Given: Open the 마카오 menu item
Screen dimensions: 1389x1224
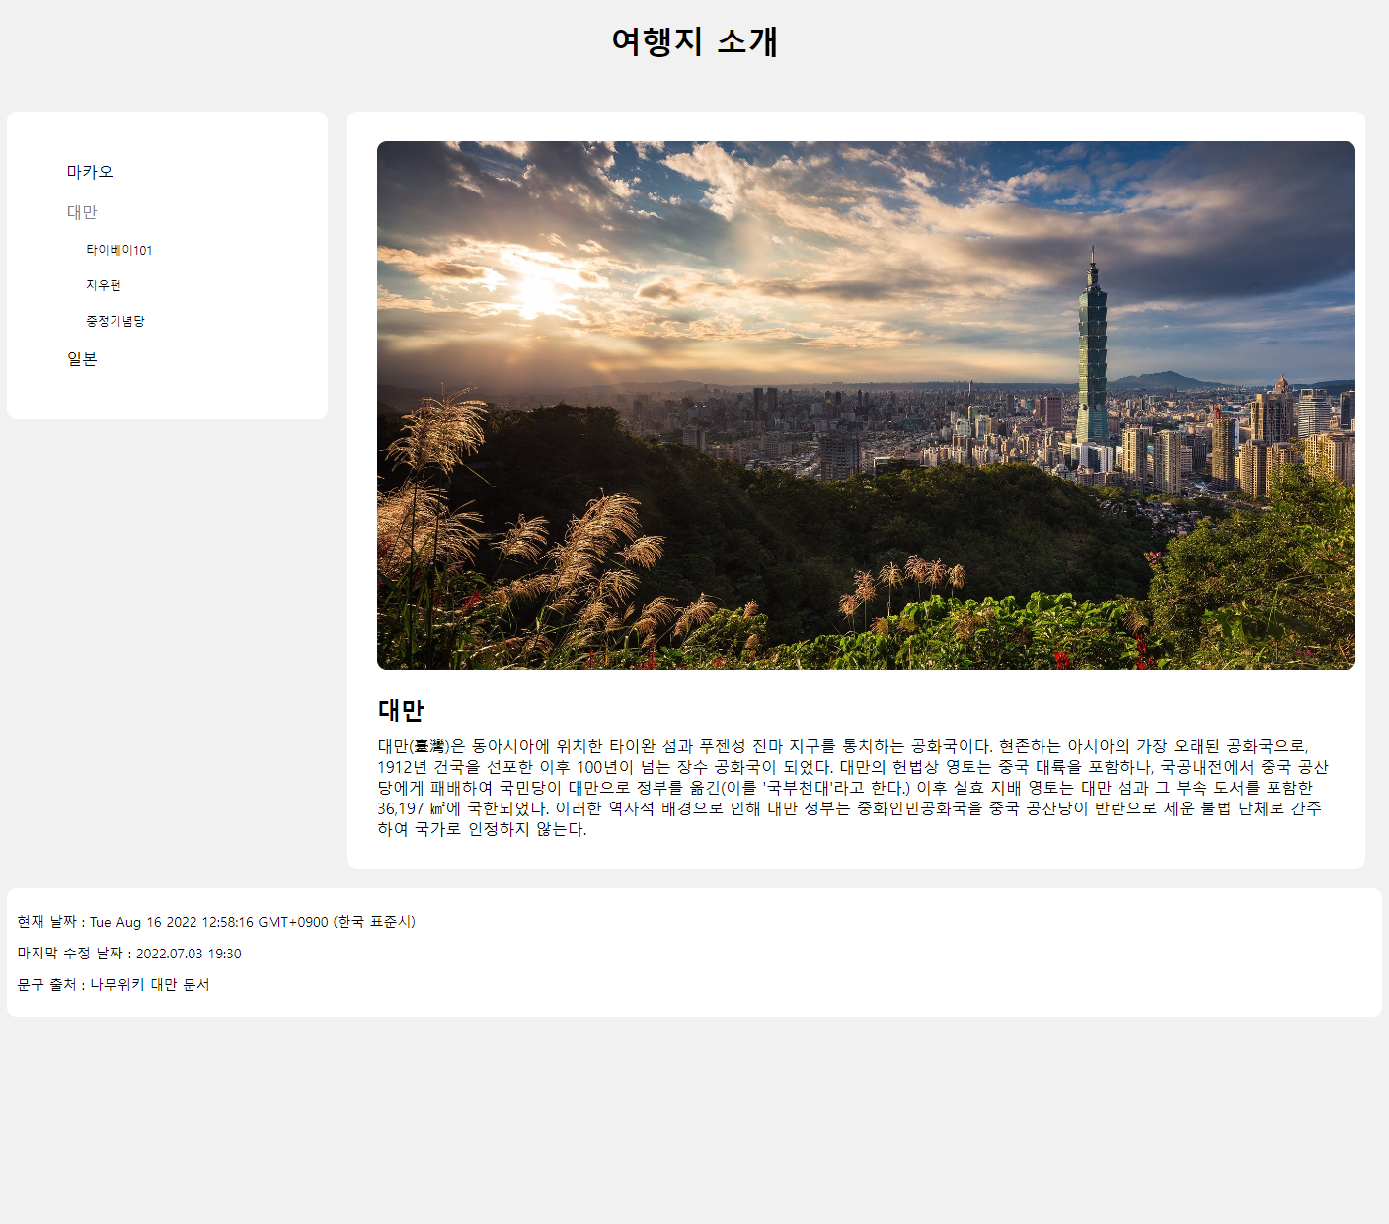Looking at the screenshot, I should (90, 172).
